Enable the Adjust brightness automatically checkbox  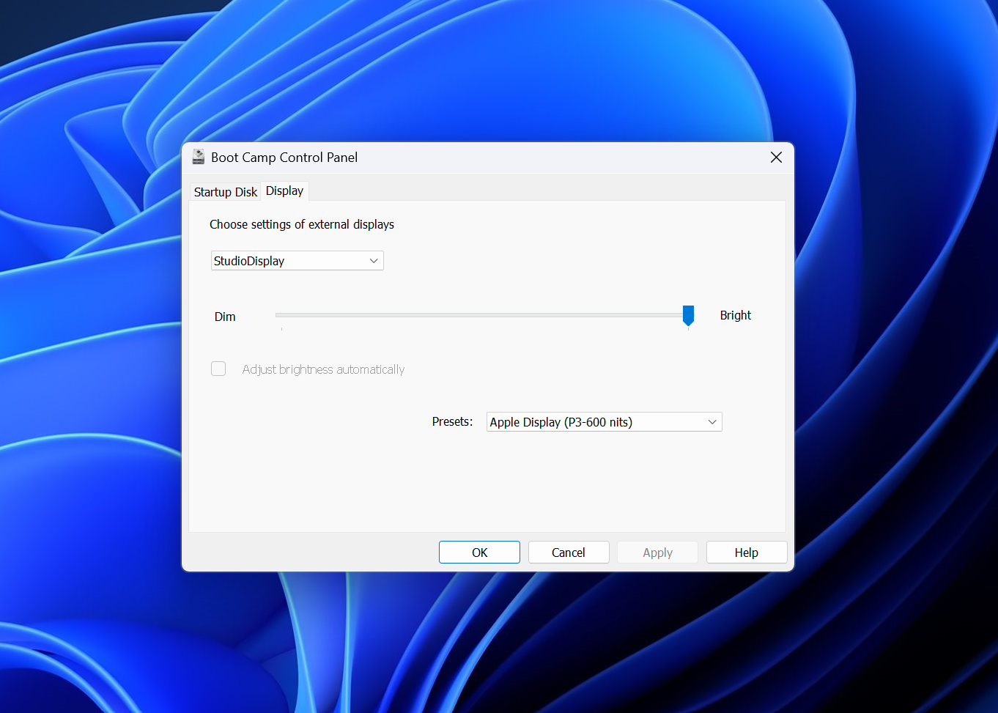[x=218, y=369]
